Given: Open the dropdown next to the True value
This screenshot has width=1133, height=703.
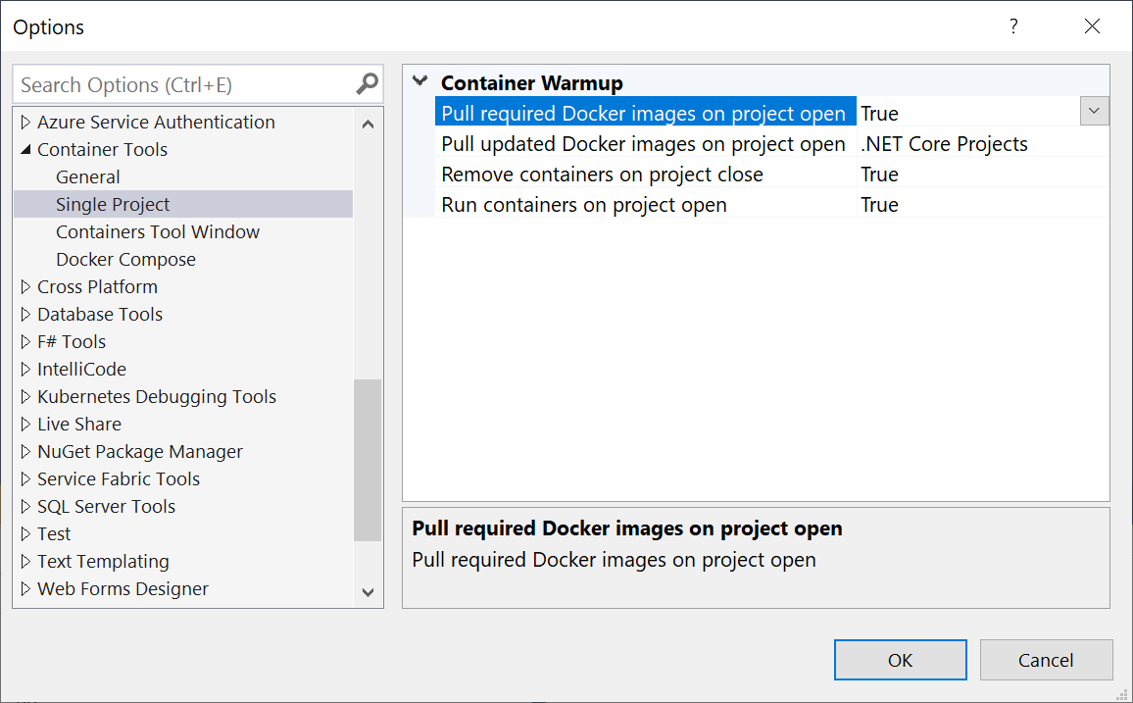Looking at the screenshot, I should pos(1093,111).
